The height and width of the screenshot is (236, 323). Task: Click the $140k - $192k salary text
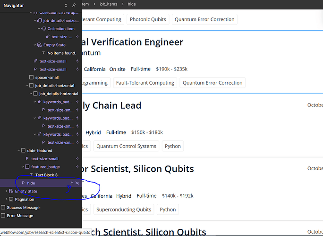pyautogui.click(x=178, y=196)
